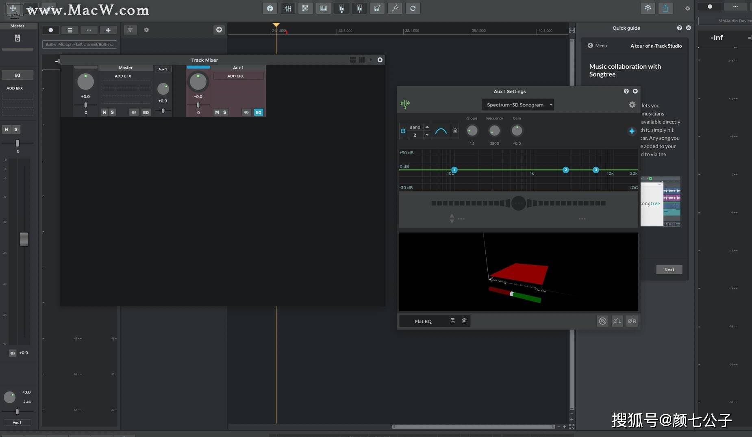Click the blue share/export icon
The height and width of the screenshot is (437, 752).
pos(665,8)
